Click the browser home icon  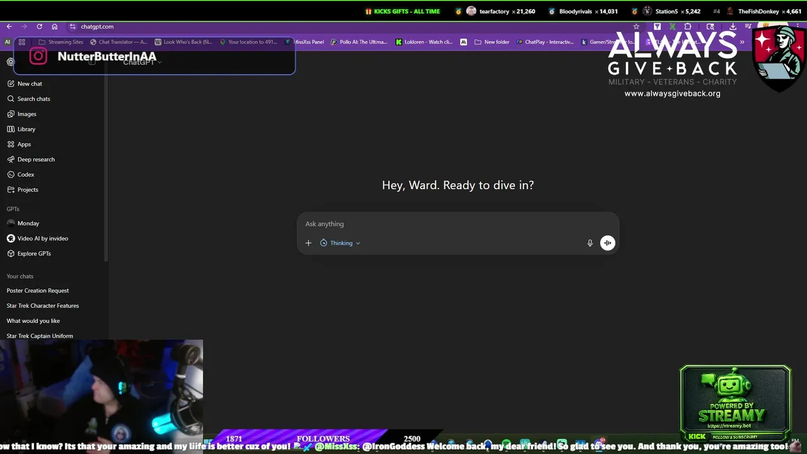[x=54, y=26]
